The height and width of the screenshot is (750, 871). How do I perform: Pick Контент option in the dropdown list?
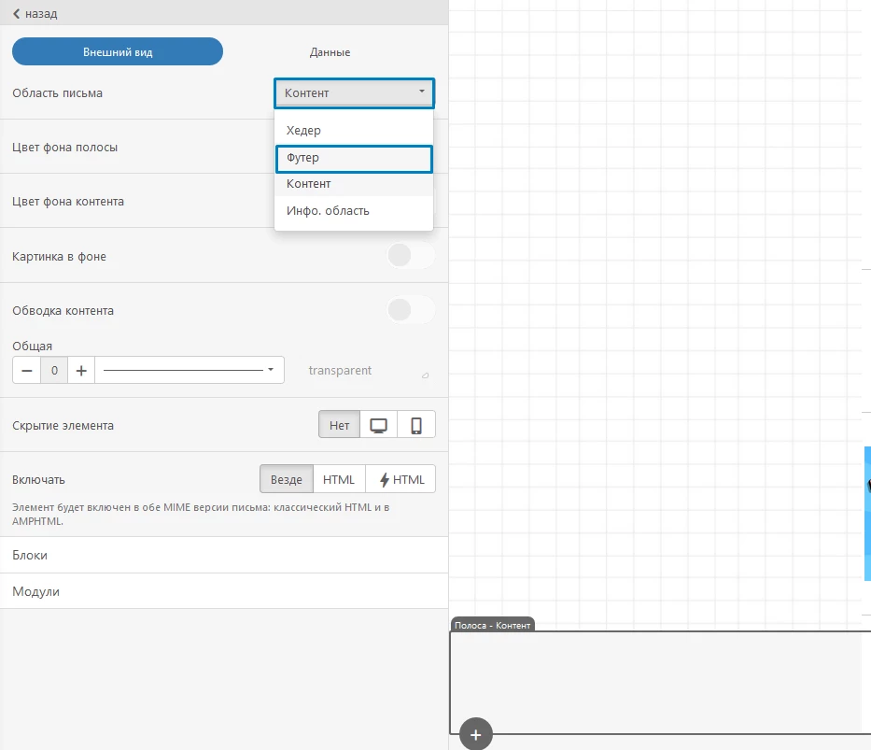[354, 184]
